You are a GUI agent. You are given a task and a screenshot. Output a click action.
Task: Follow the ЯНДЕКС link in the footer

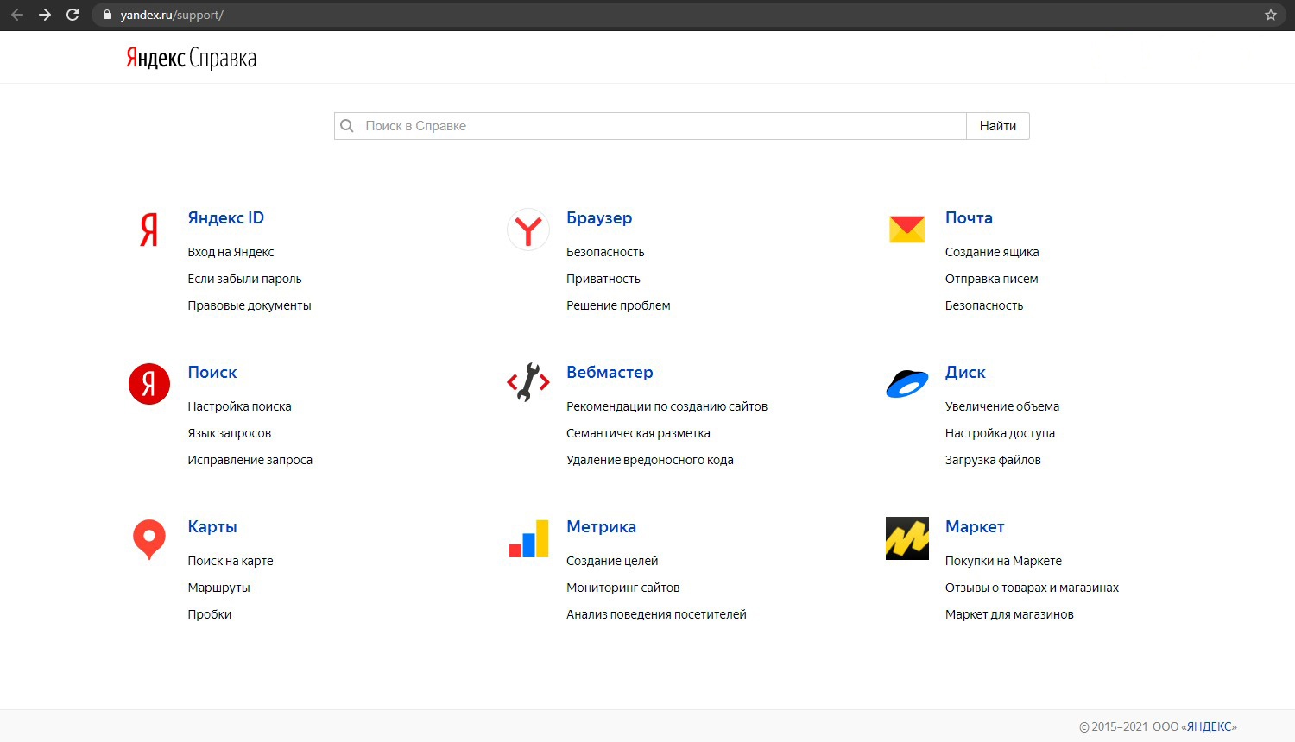pos(1209,726)
